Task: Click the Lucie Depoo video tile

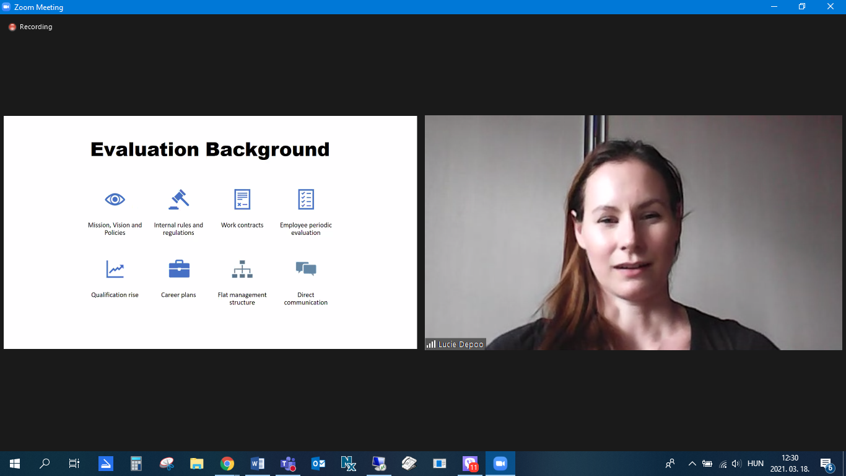Action: pyautogui.click(x=633, y=232)
